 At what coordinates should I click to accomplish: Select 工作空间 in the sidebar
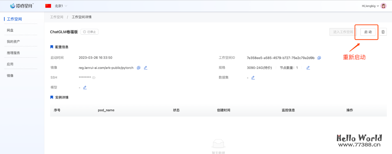(x=14, y=19)
